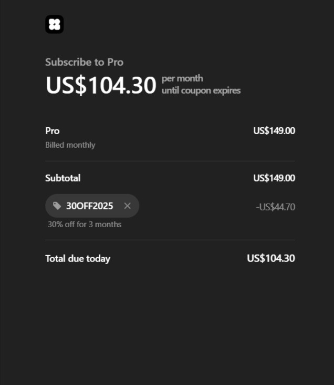
Task: Click the US$149.00 amount beside Subtotal
Action: (274, 178)
